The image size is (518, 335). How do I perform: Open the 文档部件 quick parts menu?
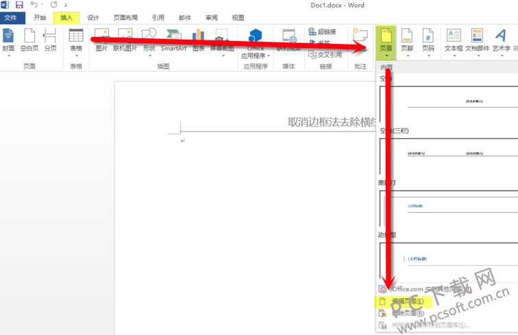coord(477,40)
